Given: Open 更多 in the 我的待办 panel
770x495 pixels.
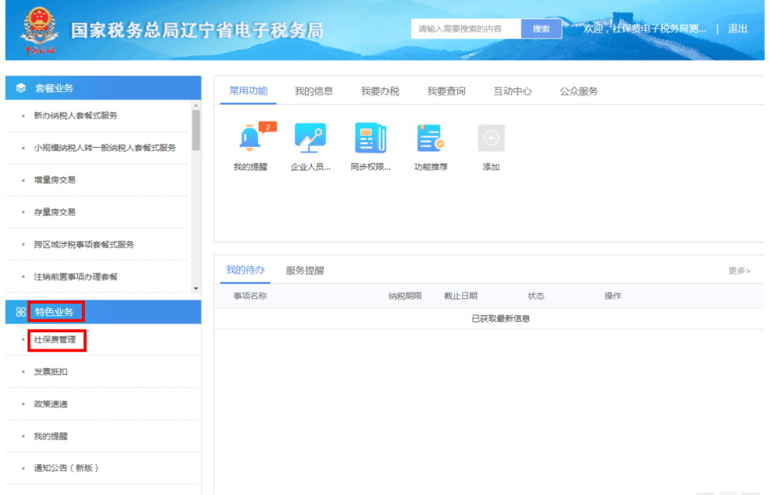Looking at the screenshot, I should click(739, 270).
